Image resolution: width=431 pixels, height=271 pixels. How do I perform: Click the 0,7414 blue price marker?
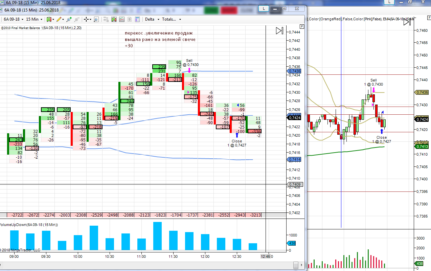pos(294,159)
